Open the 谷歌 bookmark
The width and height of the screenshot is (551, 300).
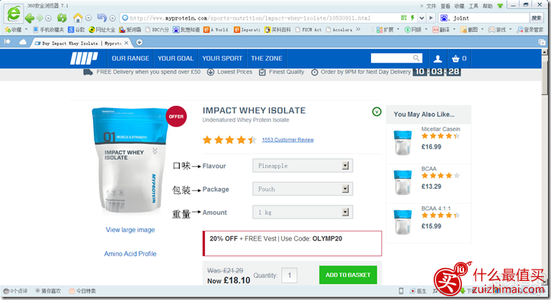coord(77,30)
